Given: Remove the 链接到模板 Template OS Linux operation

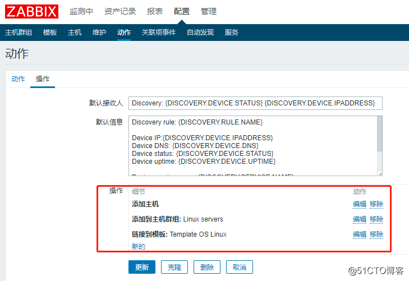Looking at the screenshot, I should 376,234.
